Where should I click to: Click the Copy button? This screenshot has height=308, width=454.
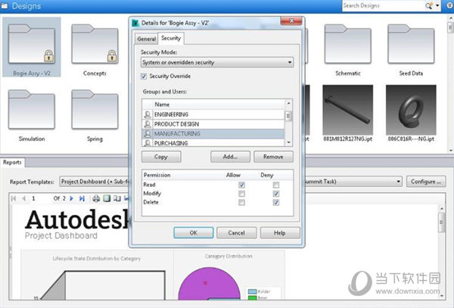click(x=161, y=157)
